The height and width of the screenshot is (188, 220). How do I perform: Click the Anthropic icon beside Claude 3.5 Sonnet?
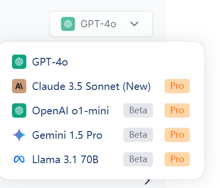click(19, 86)
